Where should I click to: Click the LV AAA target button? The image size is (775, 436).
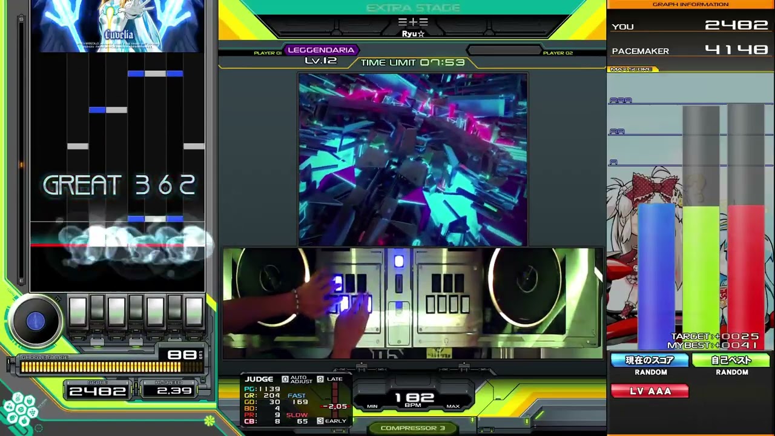[650, 391]
